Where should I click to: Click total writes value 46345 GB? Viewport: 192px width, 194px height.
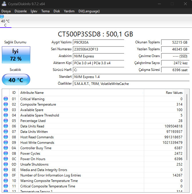click(175, 49)
